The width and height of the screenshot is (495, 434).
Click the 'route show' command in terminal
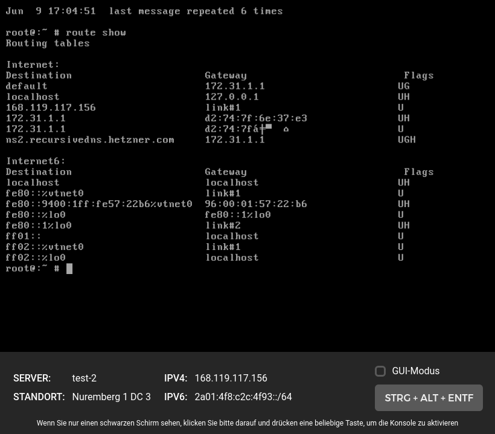(95, 33)
